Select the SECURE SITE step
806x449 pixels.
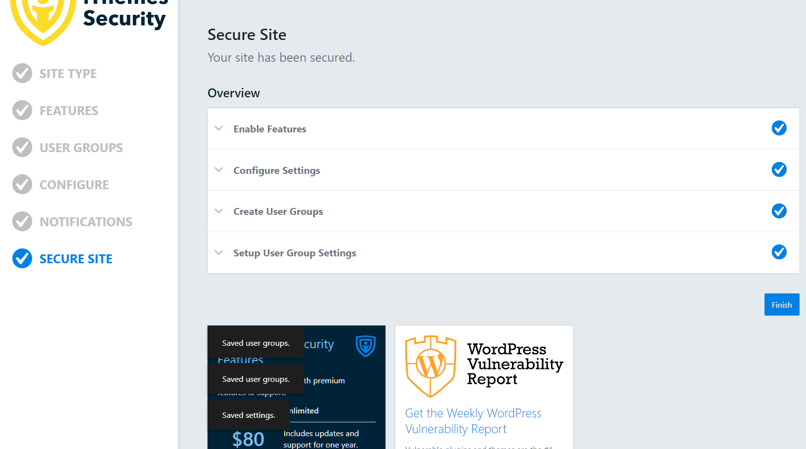coord(76,259)
